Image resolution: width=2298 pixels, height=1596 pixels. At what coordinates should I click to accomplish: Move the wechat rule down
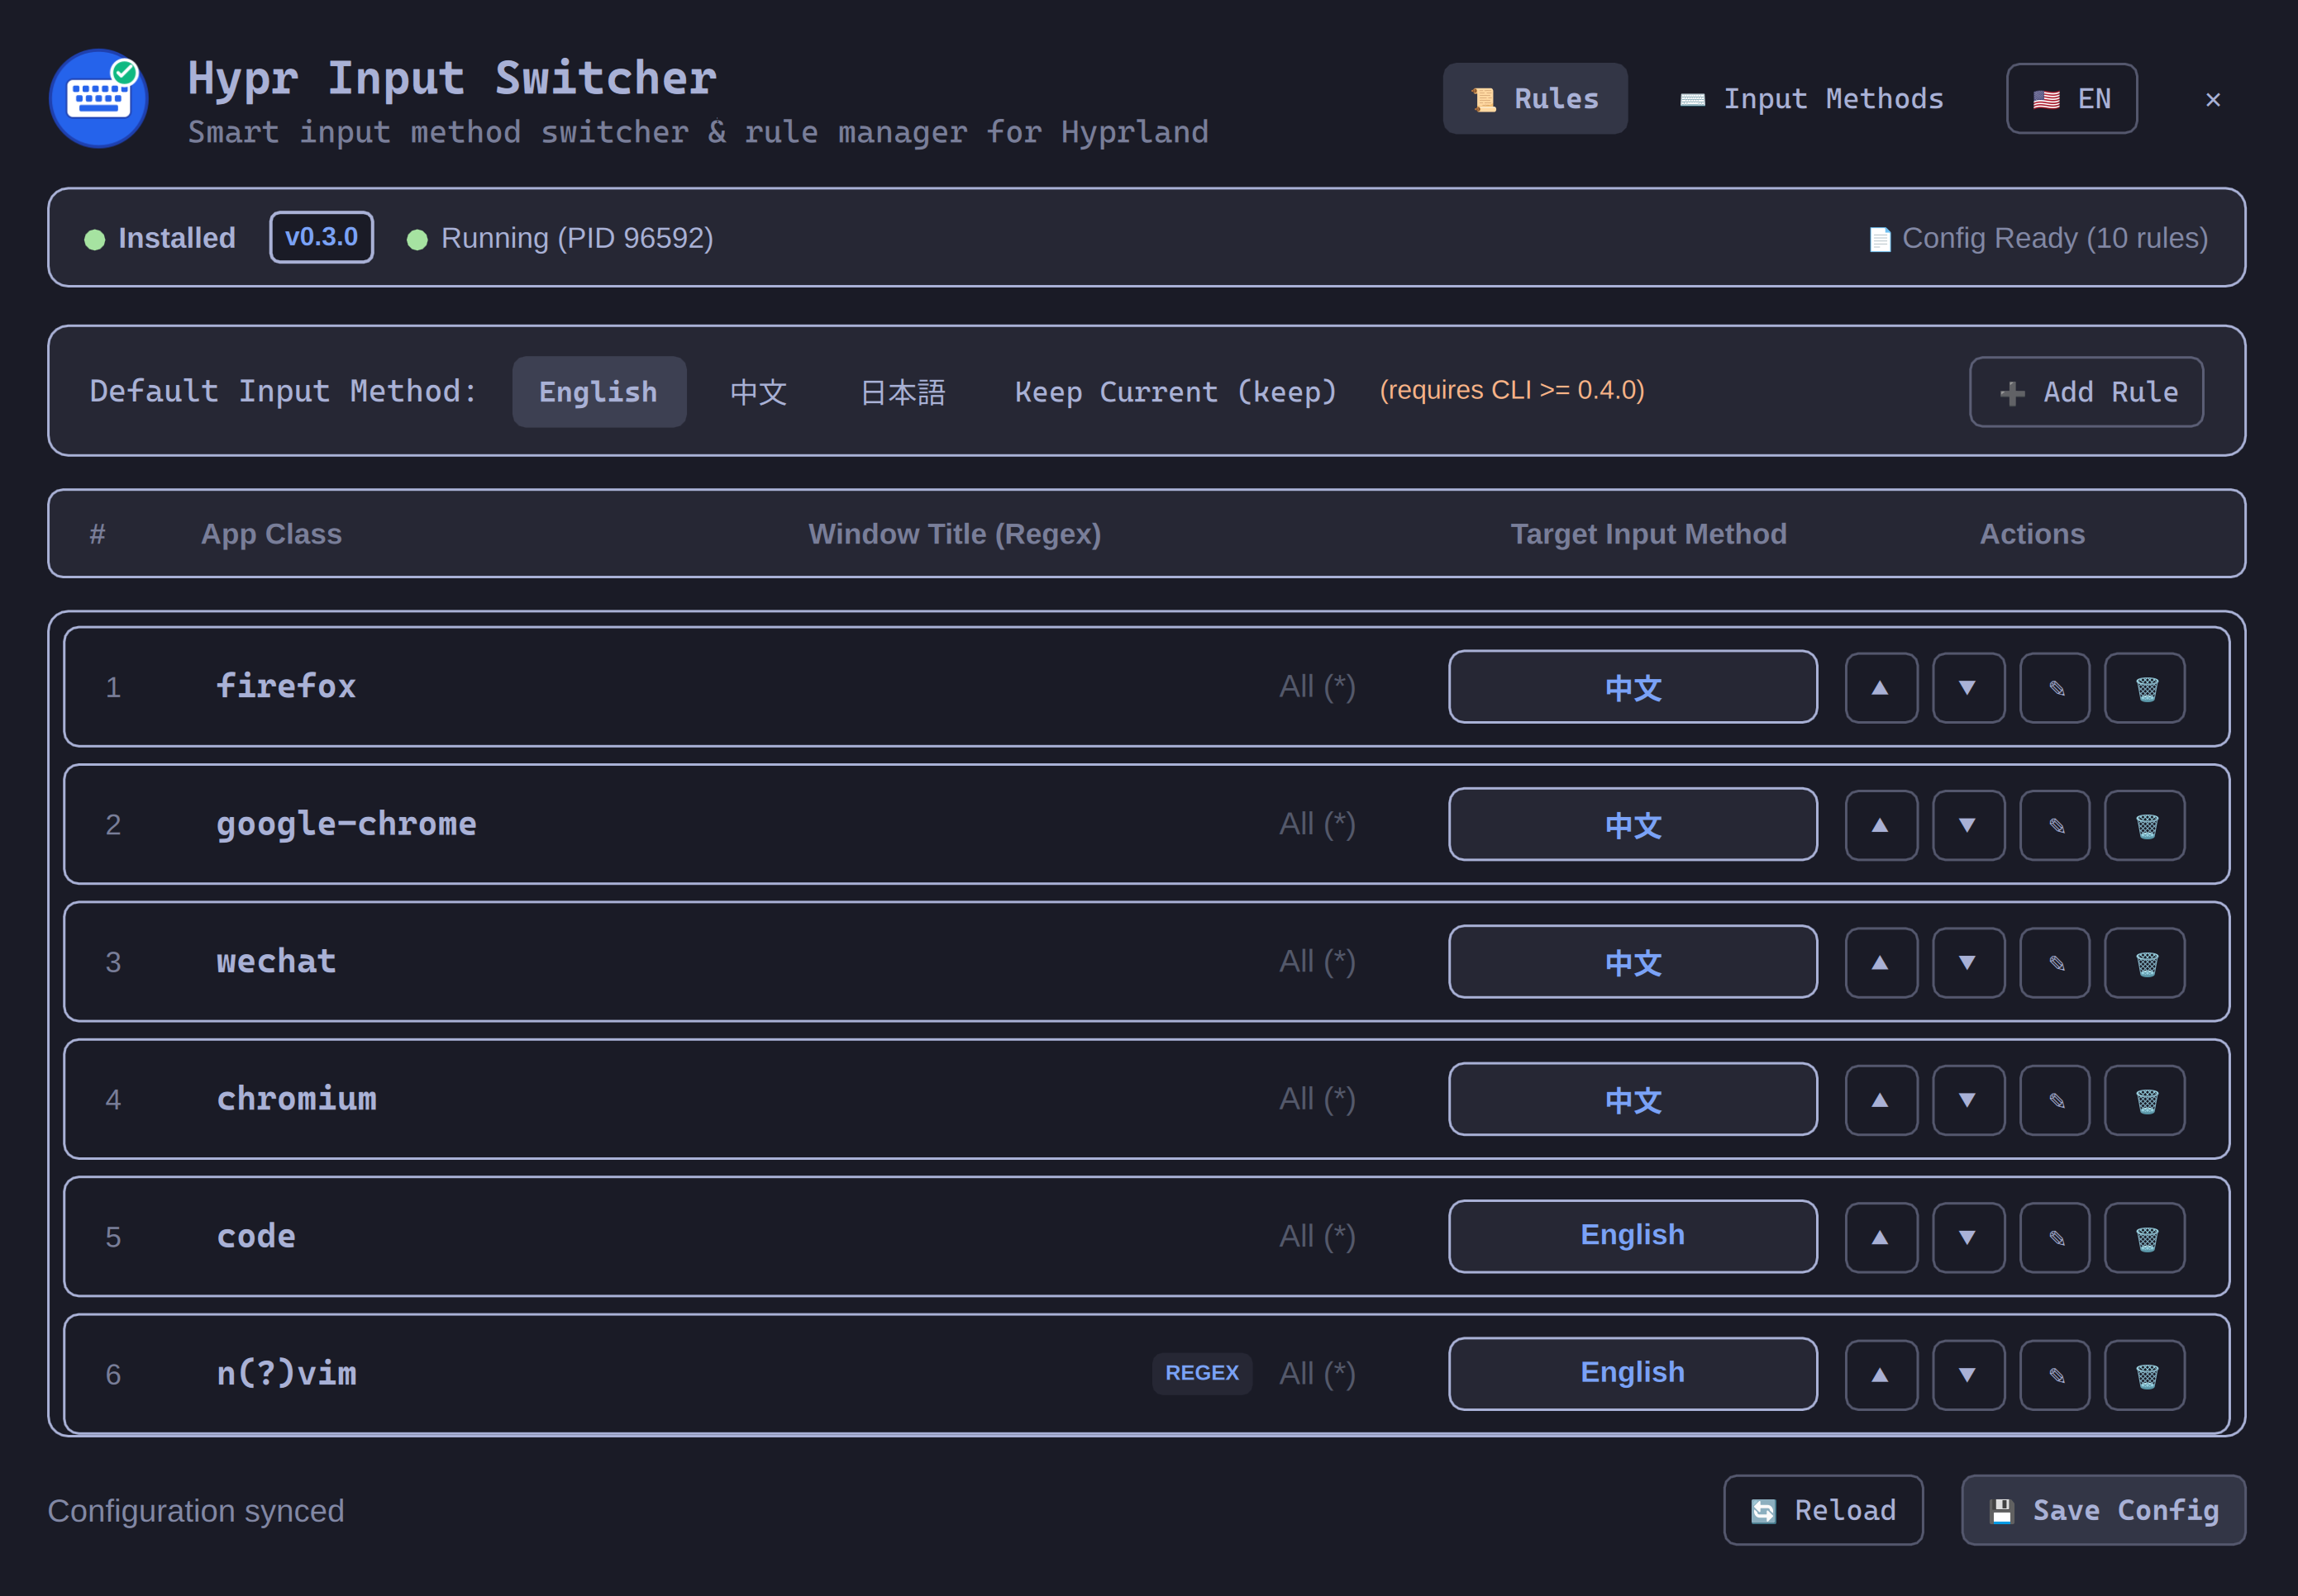(x=1968, y=962)
